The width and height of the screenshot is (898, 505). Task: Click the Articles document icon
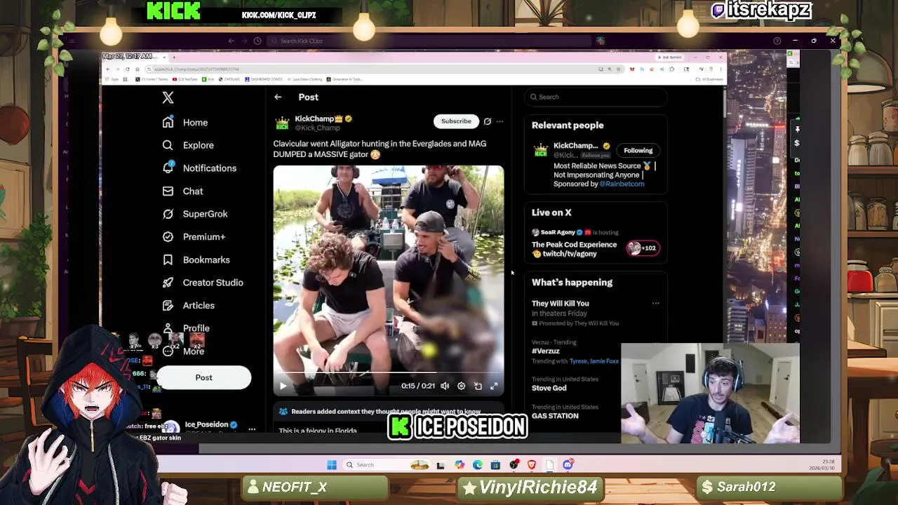point(168,305)
